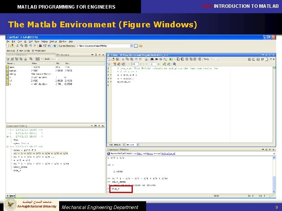Screen dimensions: 282x211
Task: Click the 1.1 multiply value field
Action: [x=152, y=64]
